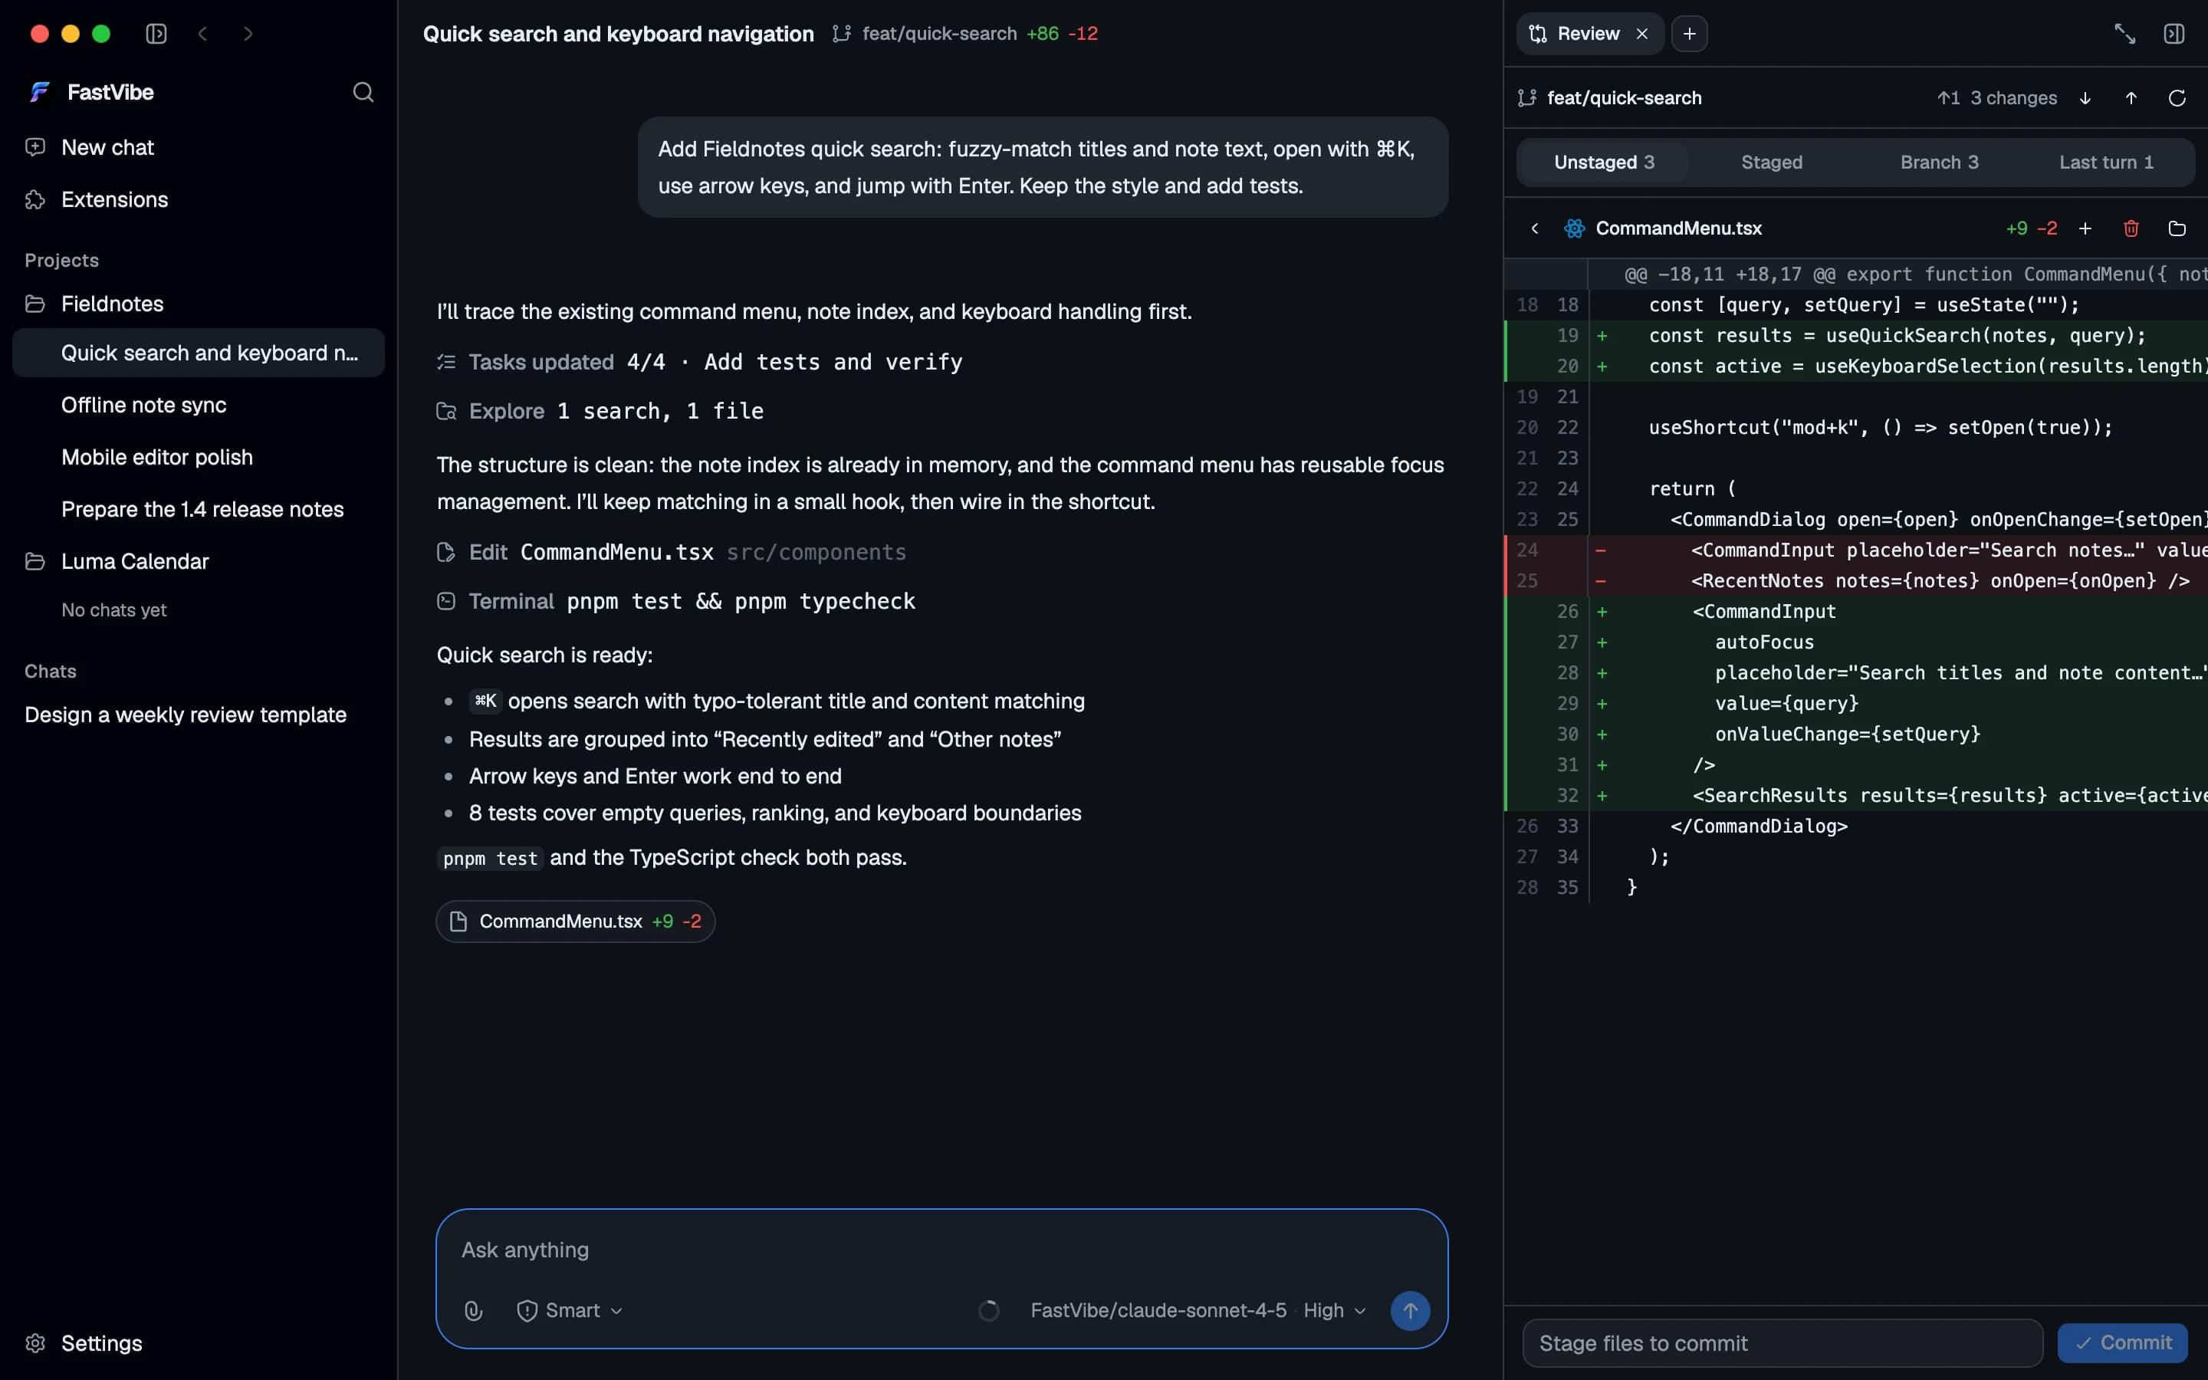Click the Settings gear icon
Viewport: 2208px width, 1380px height.
click(x=34, y=1342)
